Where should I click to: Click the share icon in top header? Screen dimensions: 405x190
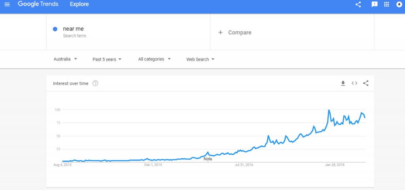[358, 4]
